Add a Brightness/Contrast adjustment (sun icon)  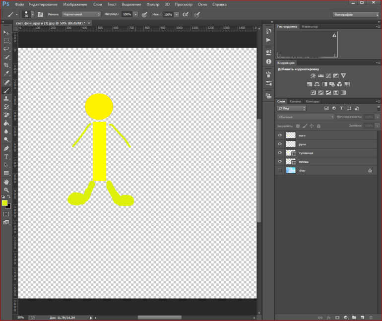[313, 76]
